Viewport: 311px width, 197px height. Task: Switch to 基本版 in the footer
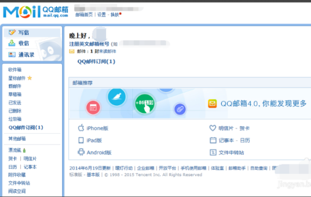(x=93, y=175)
